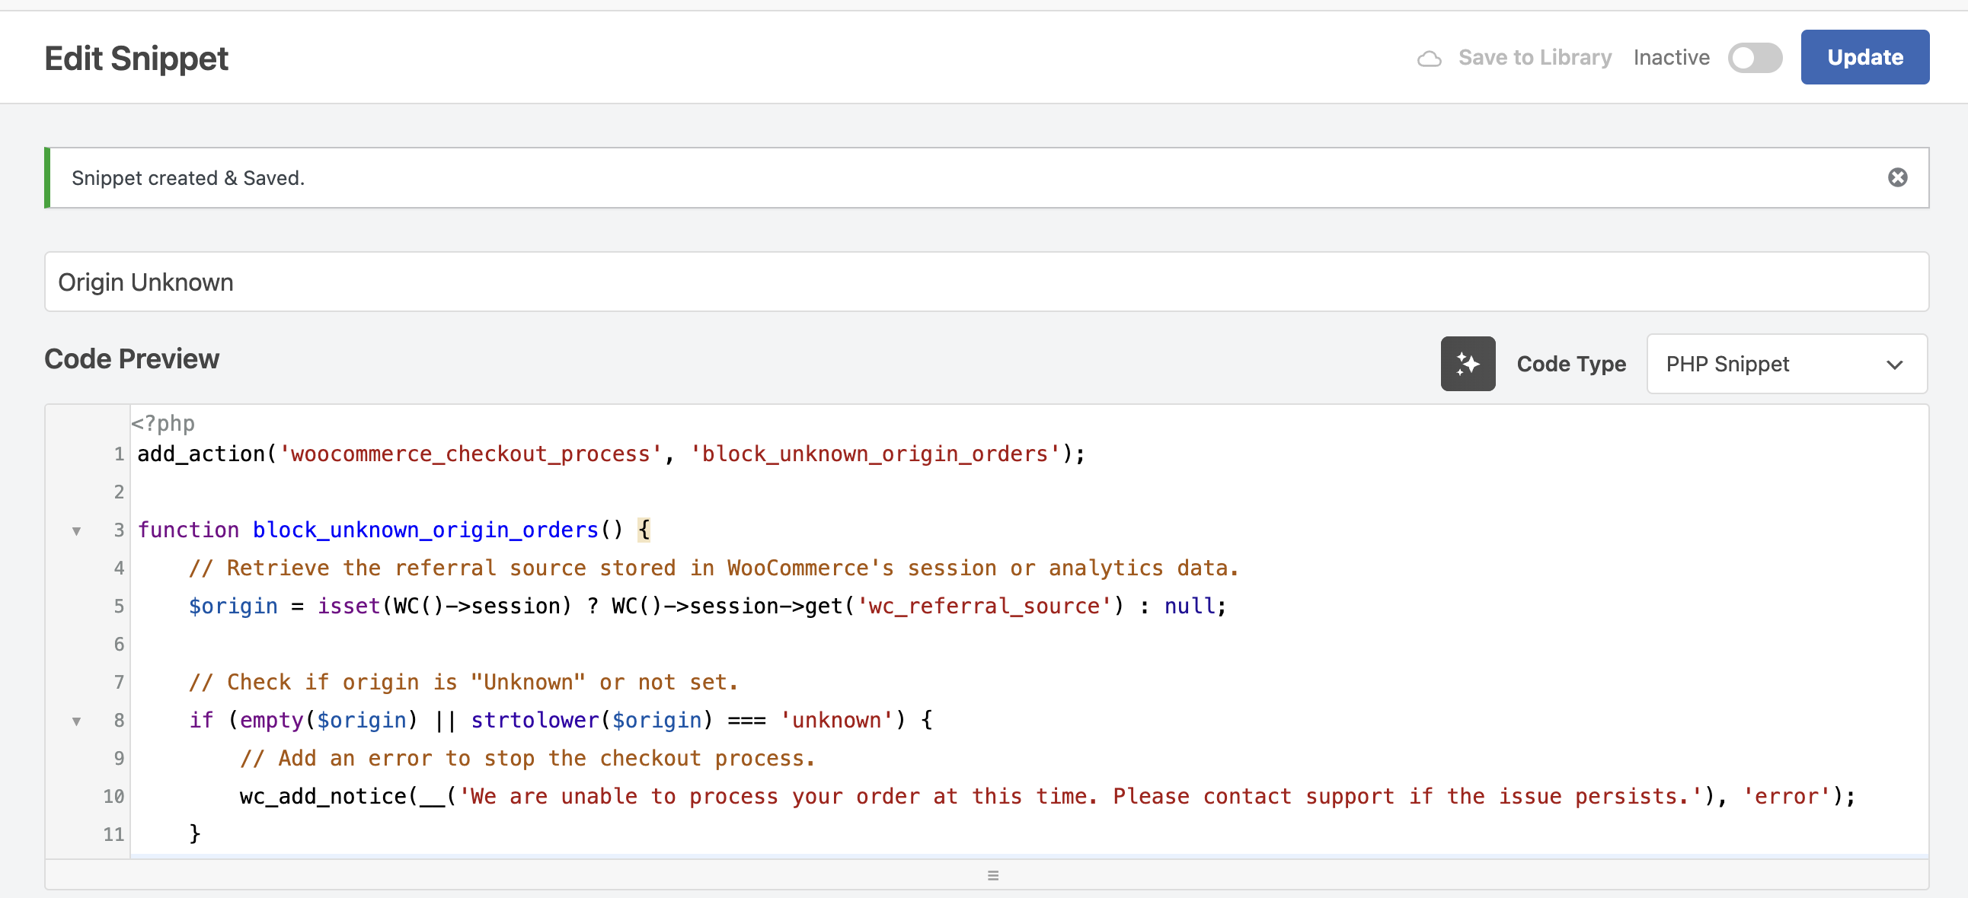
Task: Click the opening brace on line 3
Action: [644, 529]
